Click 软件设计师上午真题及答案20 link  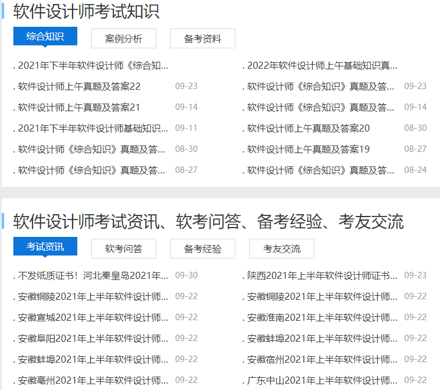[x=308, y=128]
